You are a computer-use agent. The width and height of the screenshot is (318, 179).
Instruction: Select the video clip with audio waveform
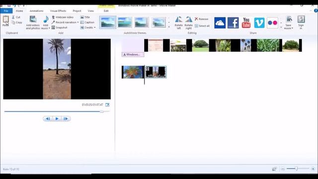click(x=156, y=72)
